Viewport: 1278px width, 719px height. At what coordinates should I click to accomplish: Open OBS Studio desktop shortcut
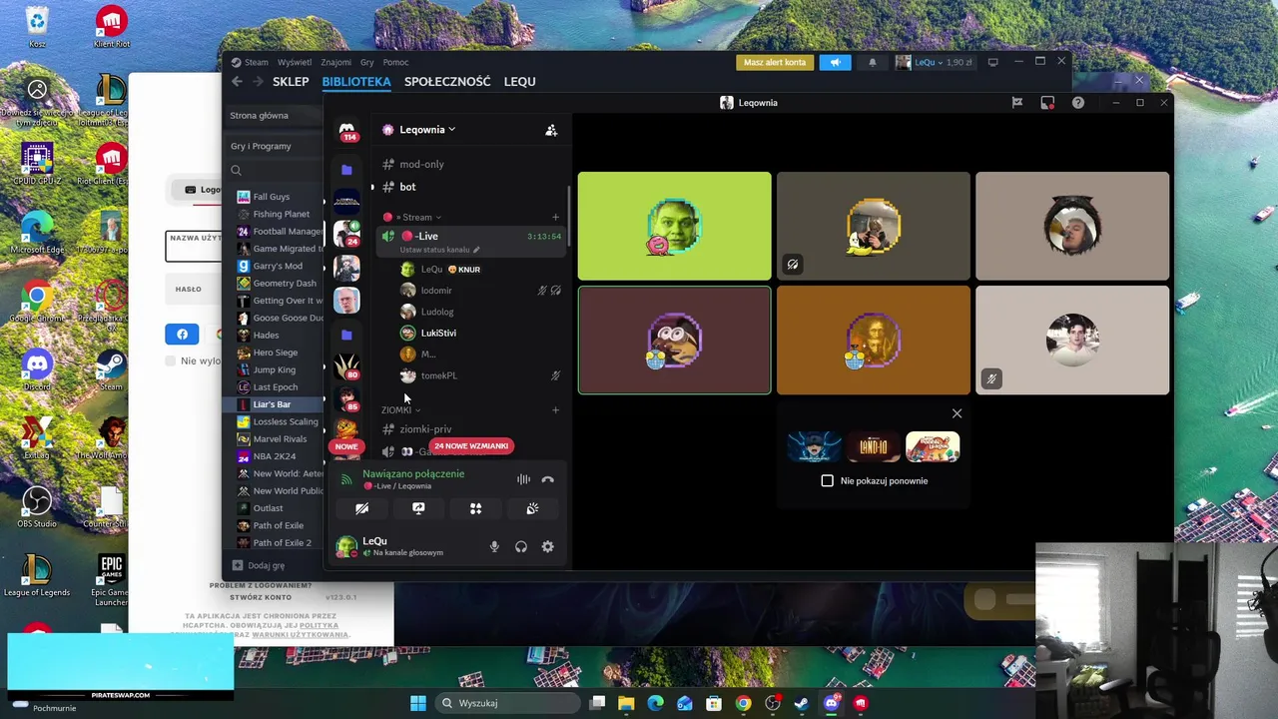pos(37,506)
